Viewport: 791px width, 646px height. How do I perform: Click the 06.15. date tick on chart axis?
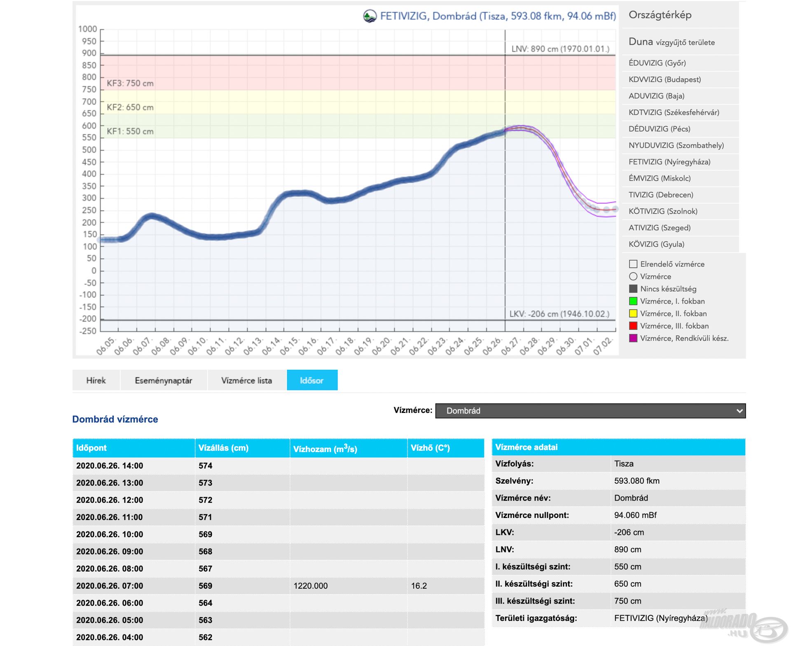[290, 346]
